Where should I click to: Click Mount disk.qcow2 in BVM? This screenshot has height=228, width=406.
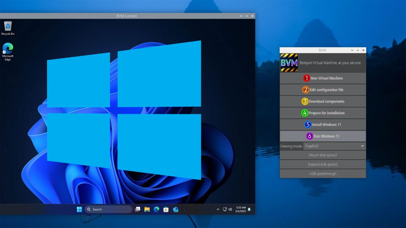(x=322, y=155)
